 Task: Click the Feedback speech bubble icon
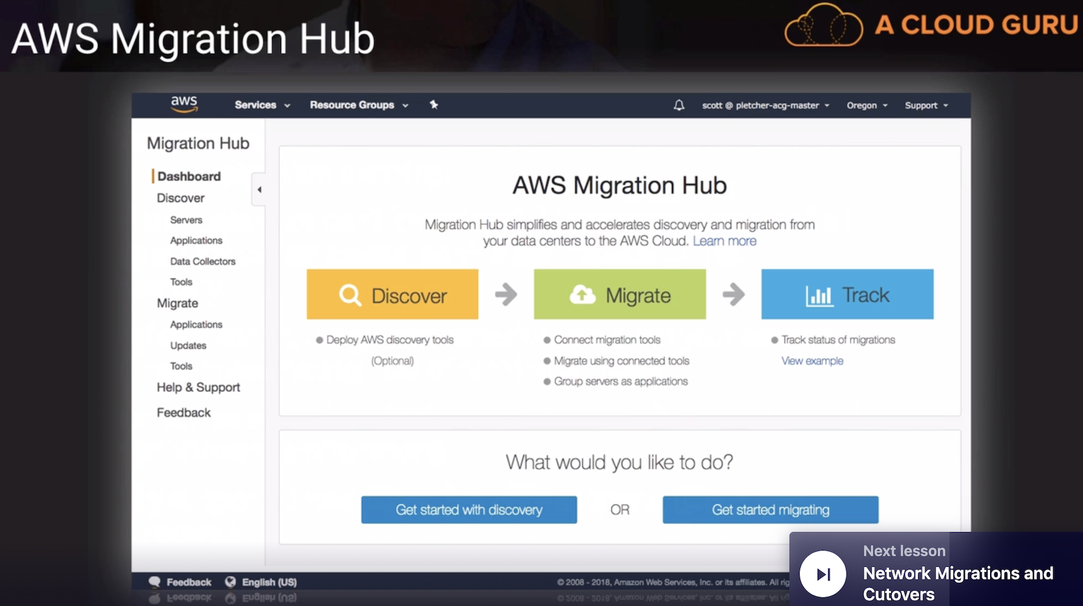(155, 582)
